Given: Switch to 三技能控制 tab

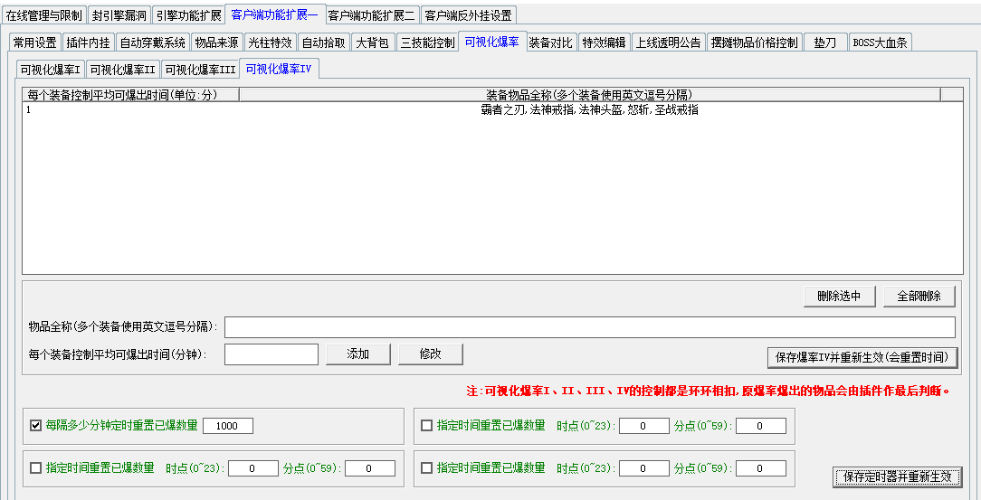Looking at the screenshot, I should [x=427, y=42].
